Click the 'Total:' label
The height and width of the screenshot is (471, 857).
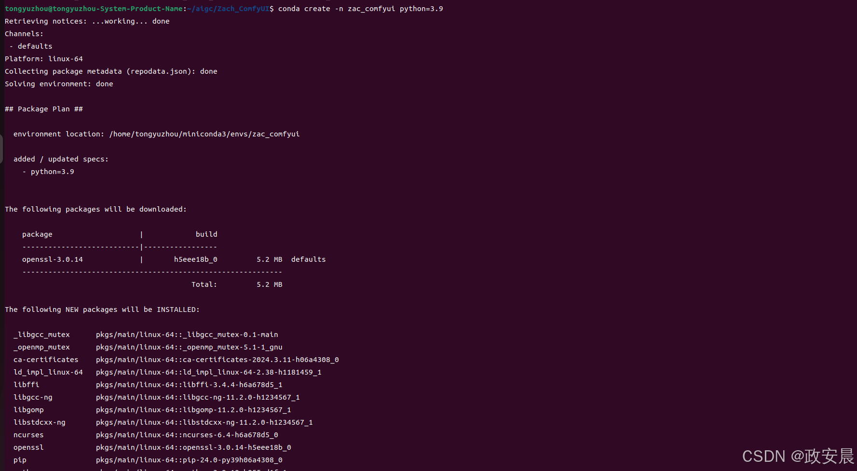click(x=204, y=284)
